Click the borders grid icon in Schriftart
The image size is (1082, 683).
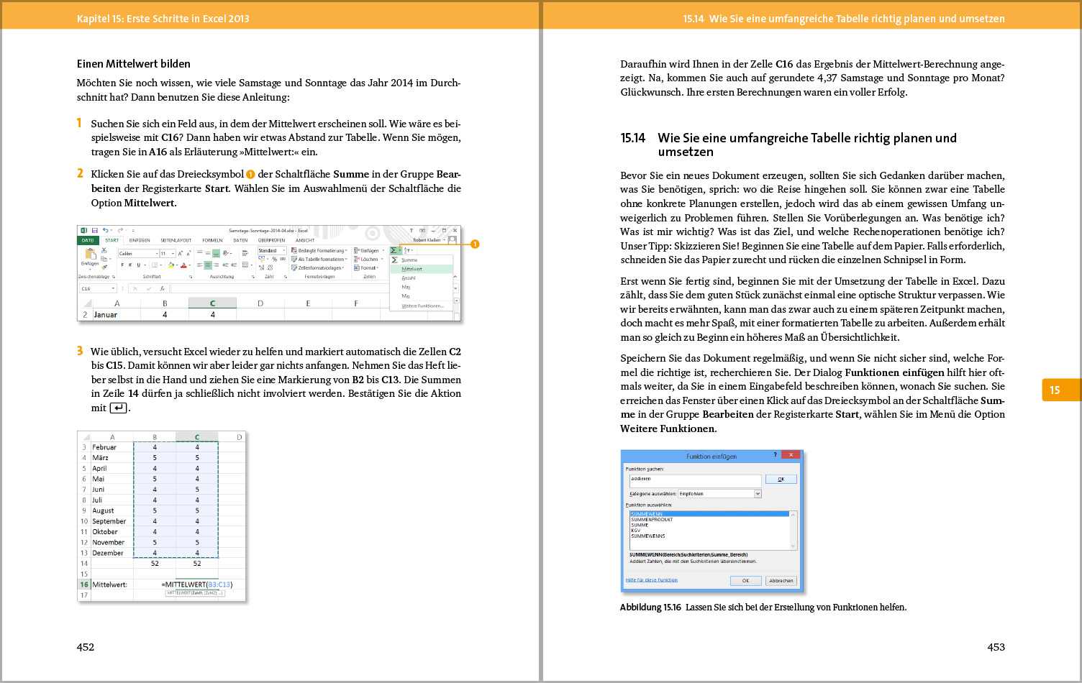point(154,265)
